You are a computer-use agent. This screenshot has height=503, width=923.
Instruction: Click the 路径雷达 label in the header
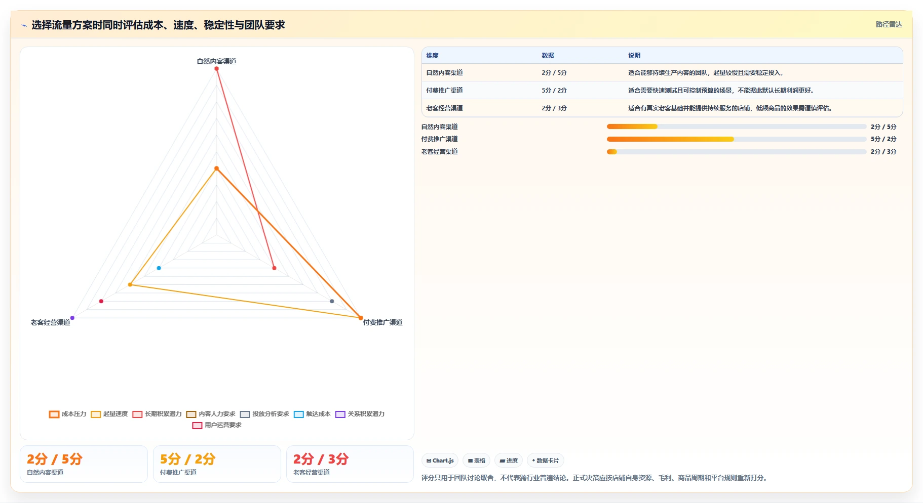tap(889, 24)
